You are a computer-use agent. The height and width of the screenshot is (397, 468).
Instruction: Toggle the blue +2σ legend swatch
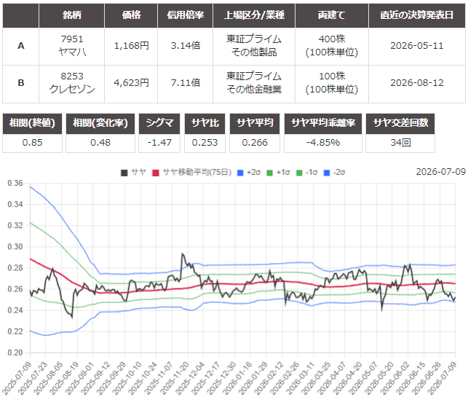coord(240,173)
